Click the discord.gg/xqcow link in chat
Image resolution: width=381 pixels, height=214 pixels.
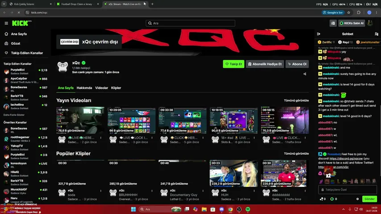pyautogui.click(x=346, y=158)
